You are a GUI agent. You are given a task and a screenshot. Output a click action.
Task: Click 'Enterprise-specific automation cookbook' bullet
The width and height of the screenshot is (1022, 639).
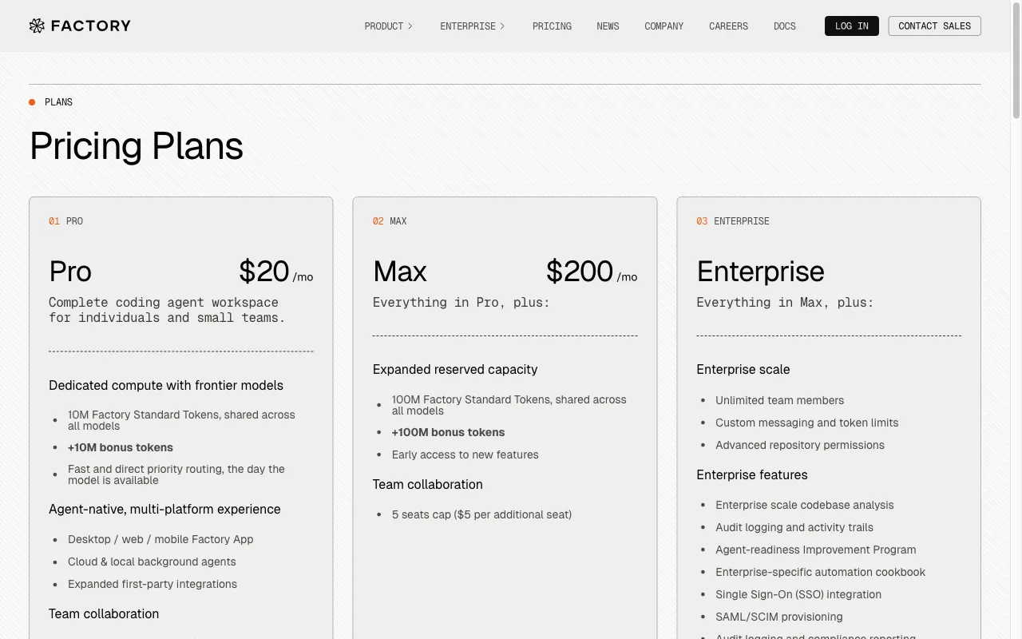(x=821, y=573)
